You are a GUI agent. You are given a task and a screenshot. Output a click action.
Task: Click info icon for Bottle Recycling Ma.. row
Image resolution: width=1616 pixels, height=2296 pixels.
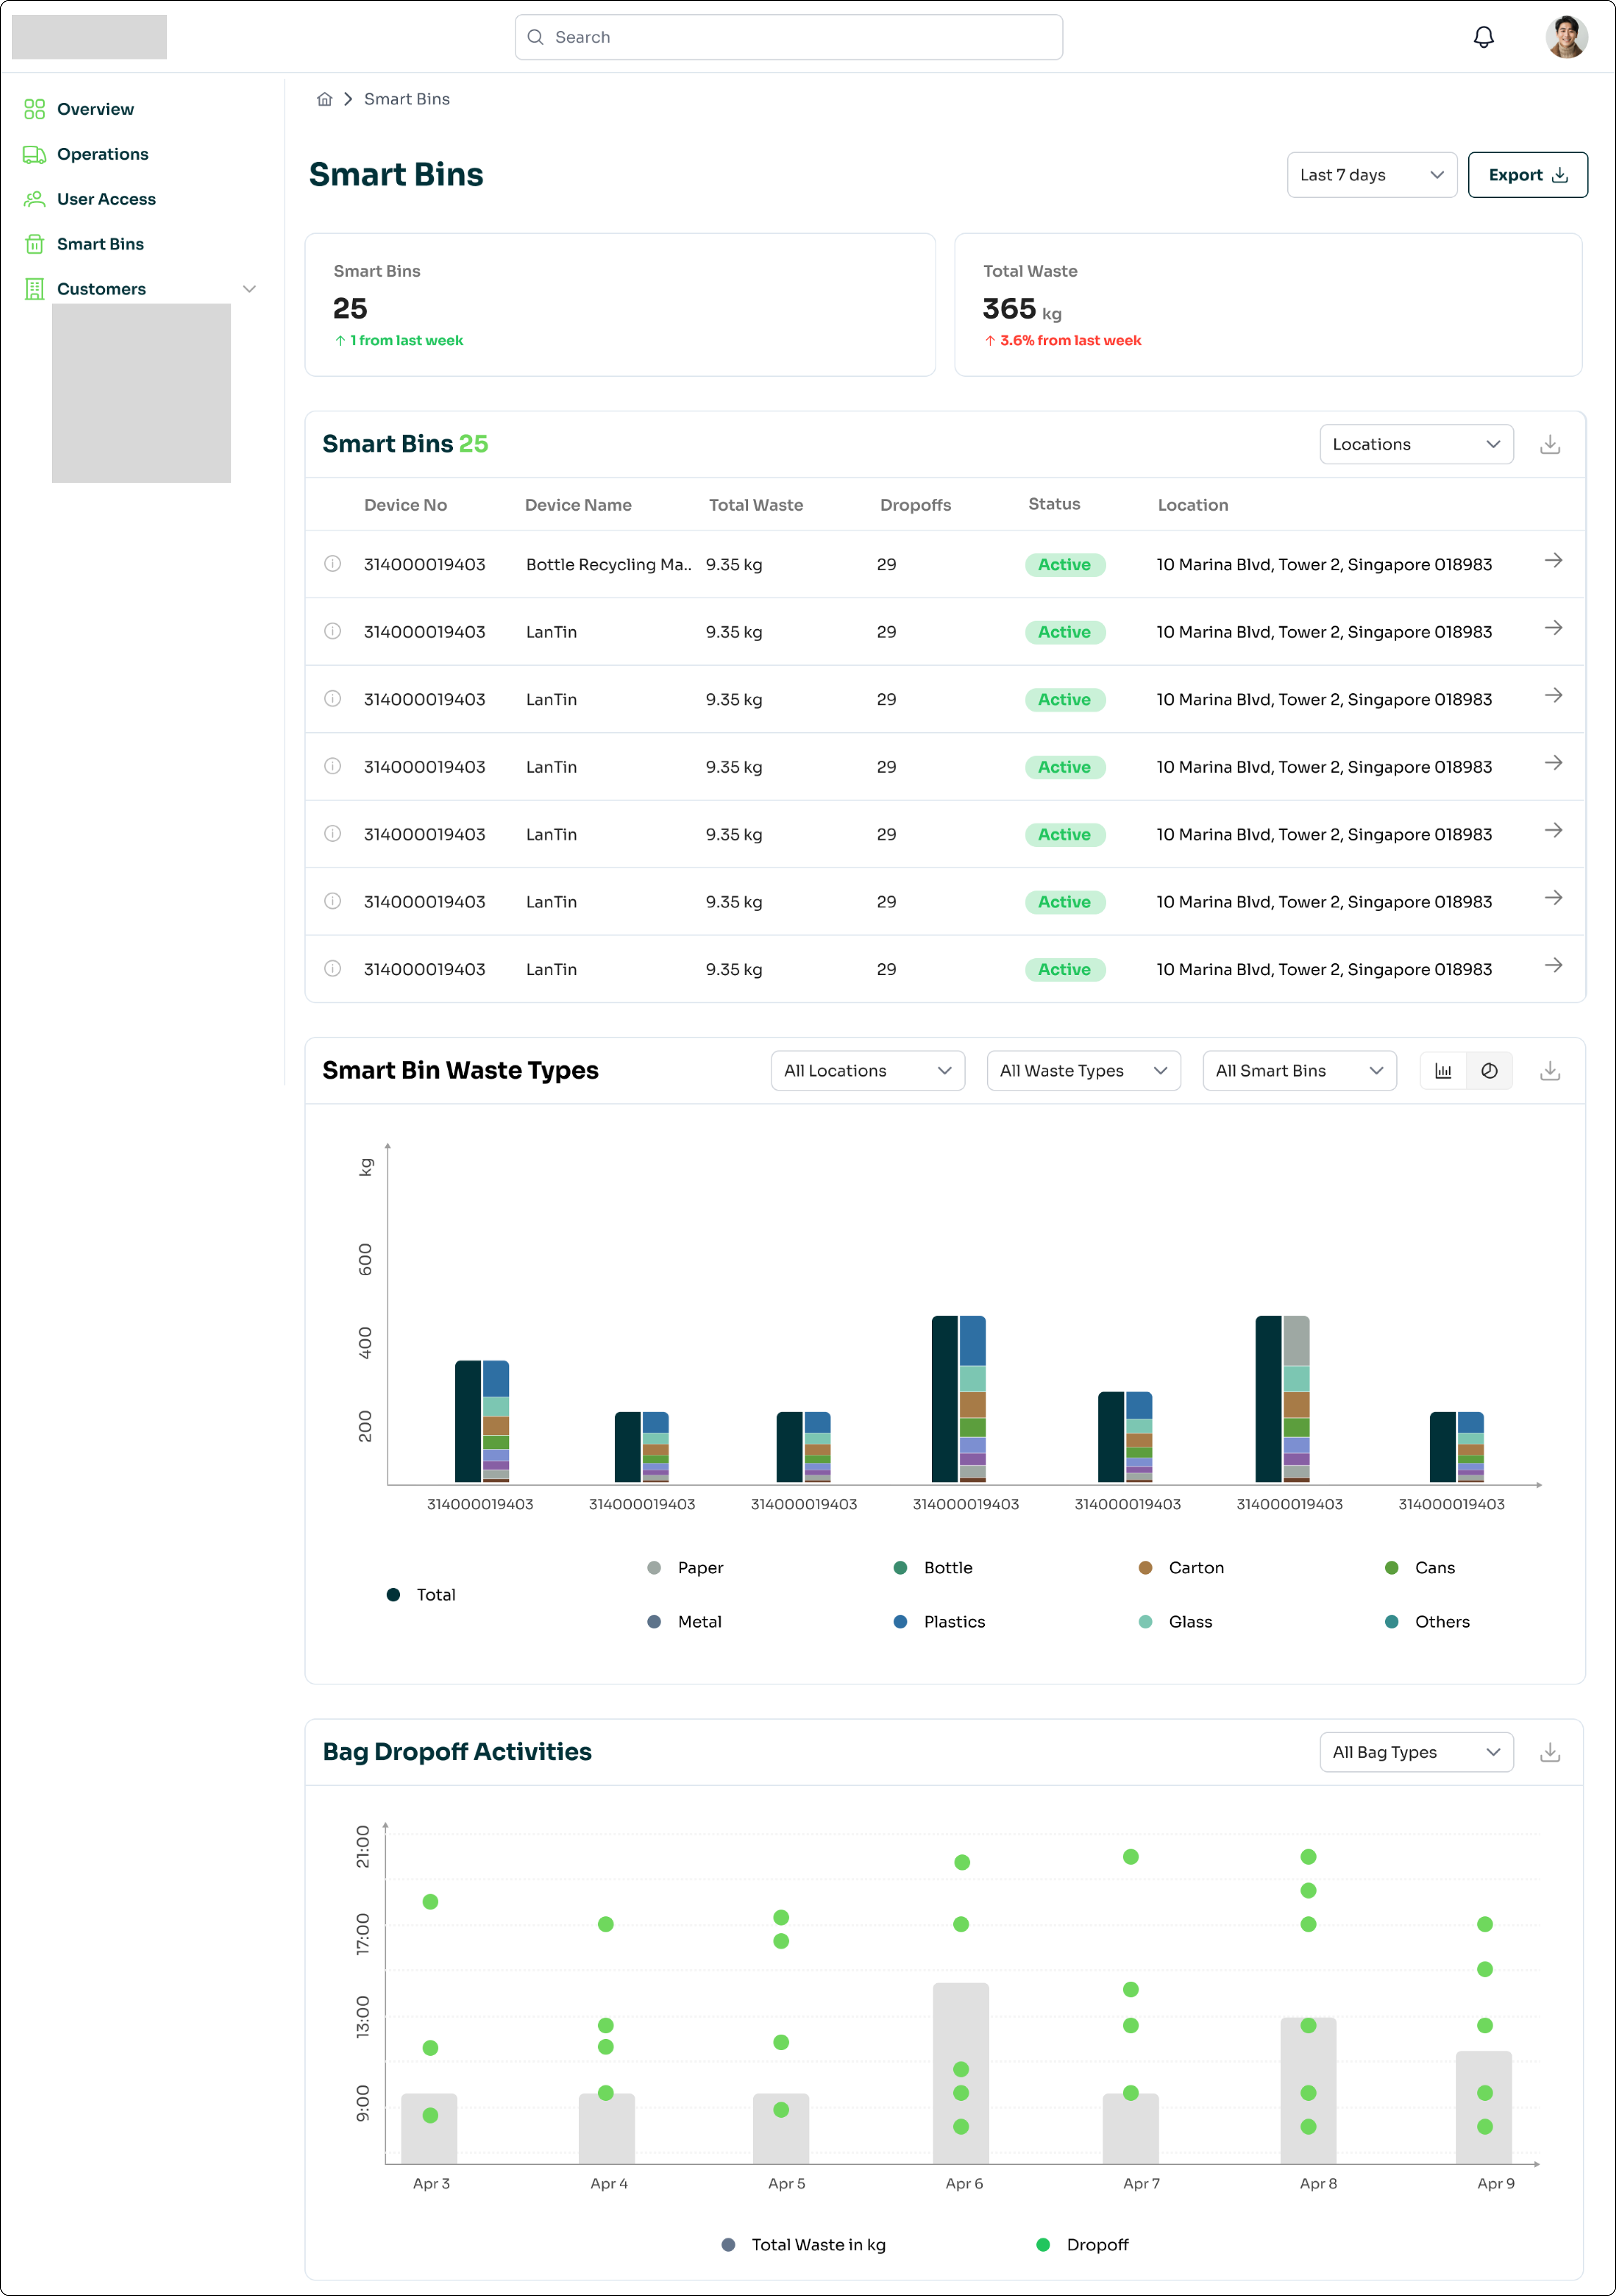point(333,564)
